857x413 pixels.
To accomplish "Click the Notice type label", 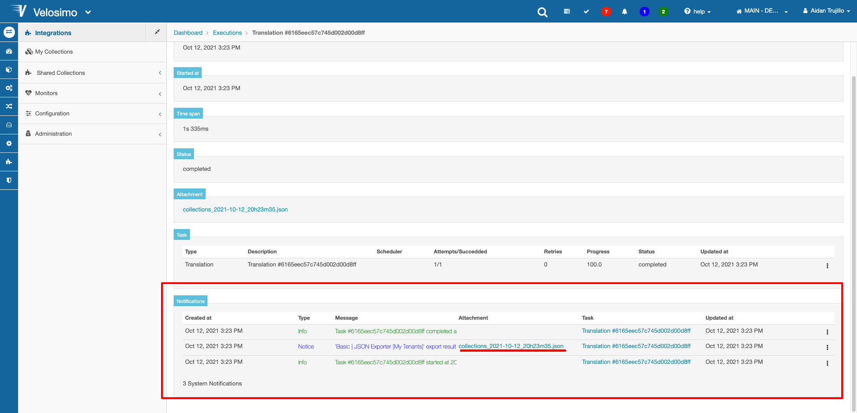I will click(306, 347).
